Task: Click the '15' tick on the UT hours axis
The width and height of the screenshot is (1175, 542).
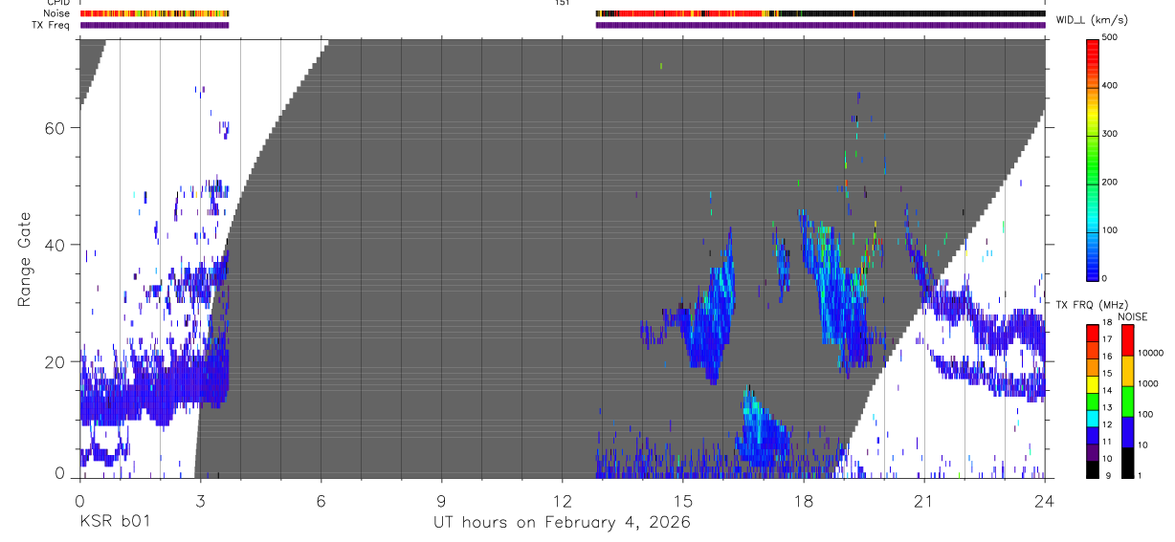Action: coord(682,499)
